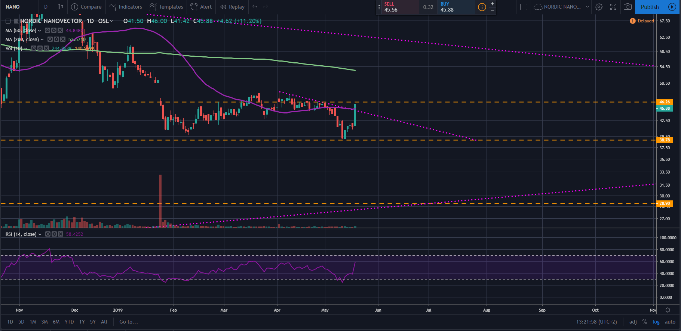Viewport: 681px width, 331px height.
Task: Select the 1M time range
Action: [x=33, y=322]
